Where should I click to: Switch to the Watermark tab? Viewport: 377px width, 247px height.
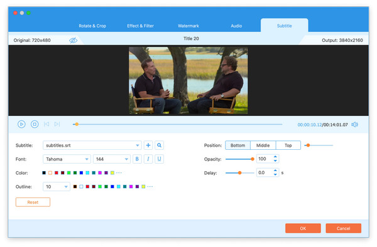pos(188,26)
